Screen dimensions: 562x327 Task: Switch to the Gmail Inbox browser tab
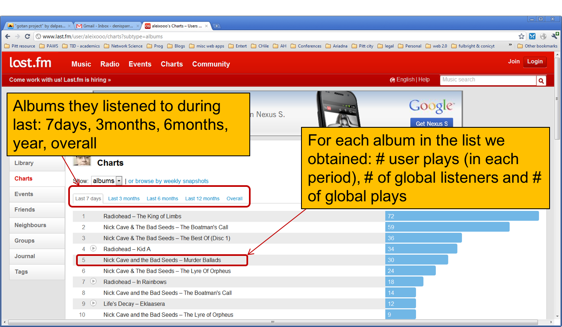107,26
